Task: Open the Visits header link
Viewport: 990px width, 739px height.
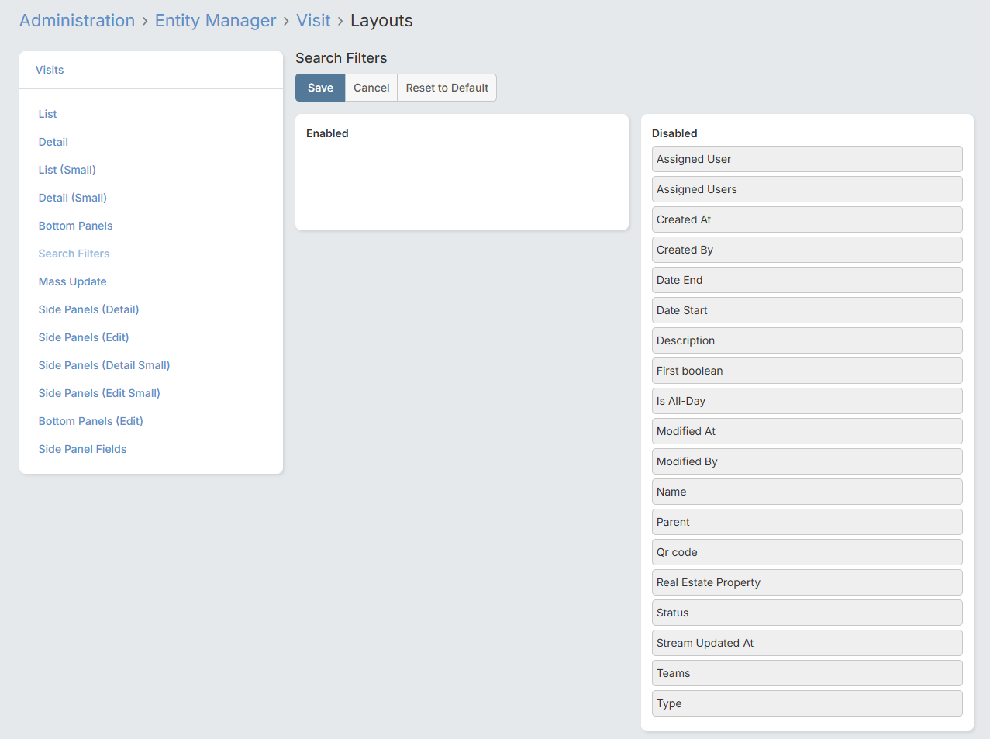Action: [50, 70]
